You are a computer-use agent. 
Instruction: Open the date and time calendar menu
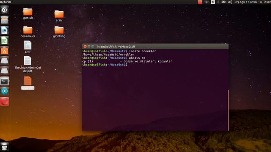coord(246,2)
